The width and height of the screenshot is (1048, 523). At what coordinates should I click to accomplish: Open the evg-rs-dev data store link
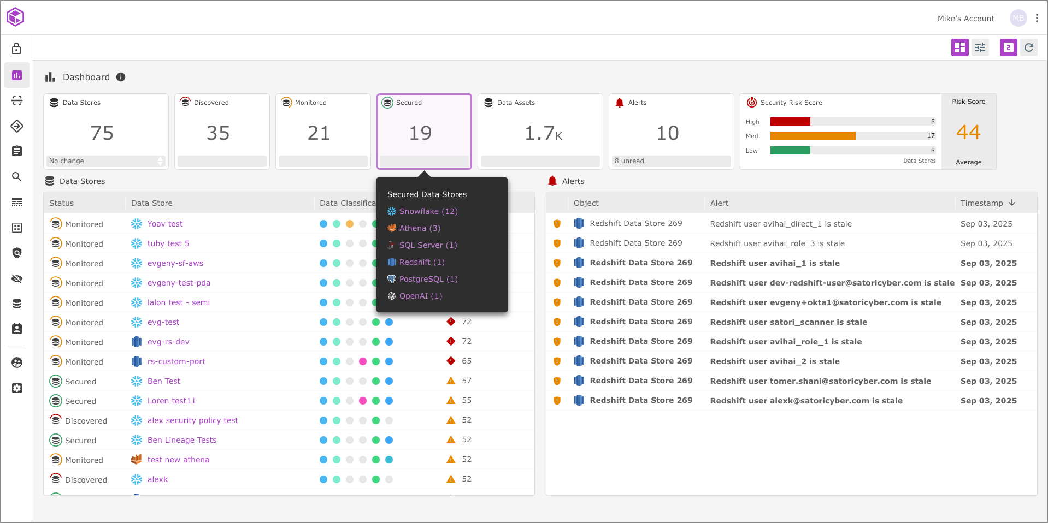[x=168, y=342]
